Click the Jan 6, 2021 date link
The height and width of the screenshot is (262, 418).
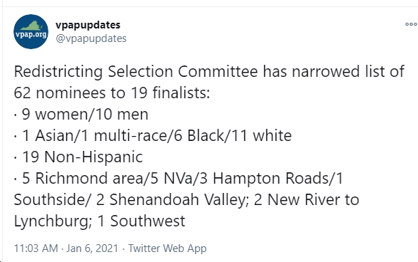click(x=93, y=248)
